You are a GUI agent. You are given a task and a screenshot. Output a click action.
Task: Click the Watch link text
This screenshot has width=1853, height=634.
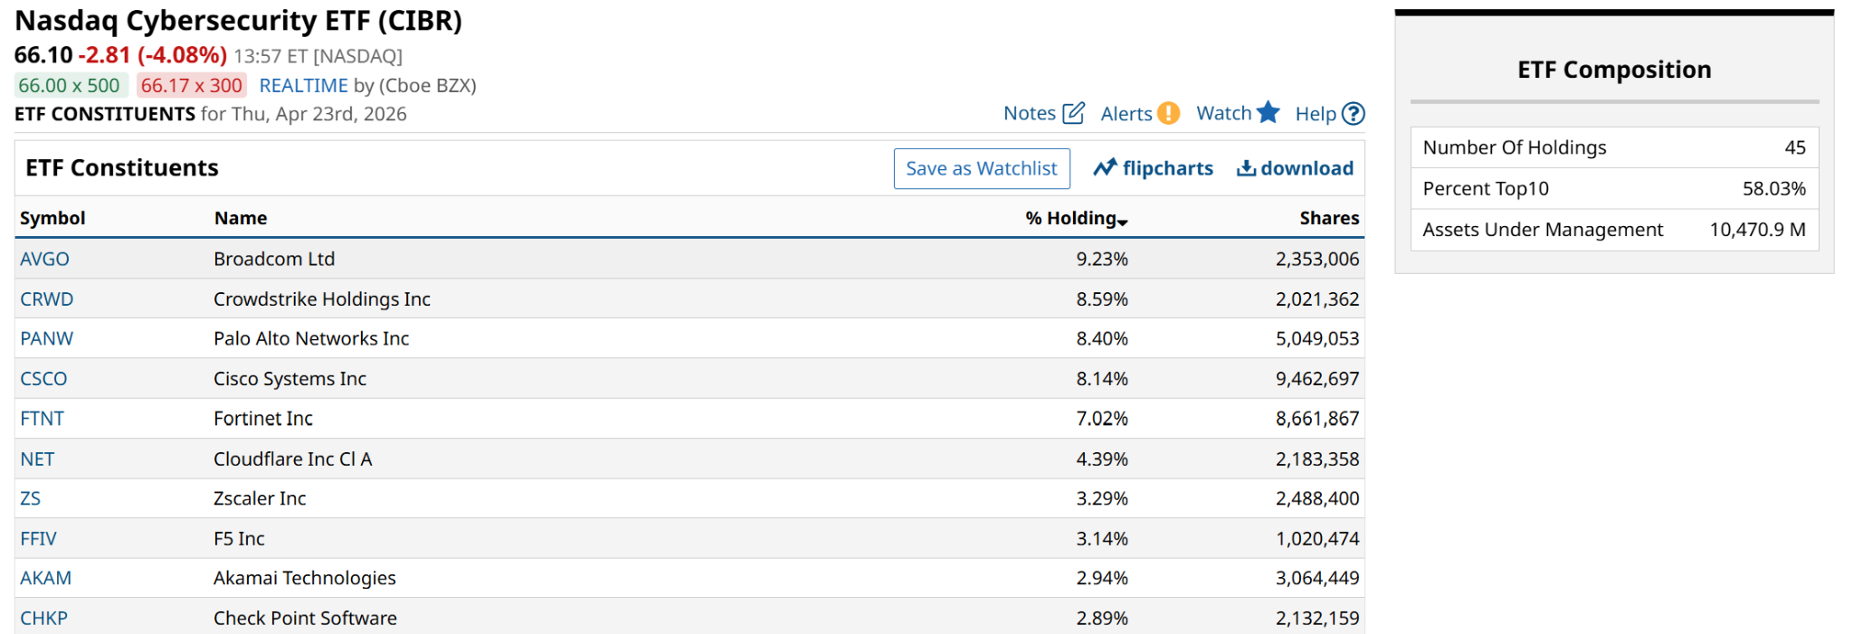1224,113
